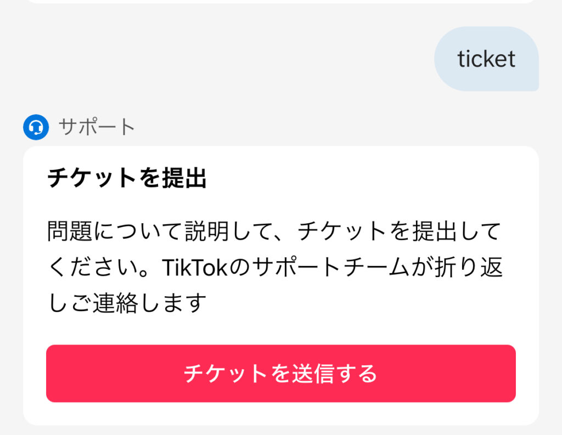Tap the white label on the red button

point(280,374)
